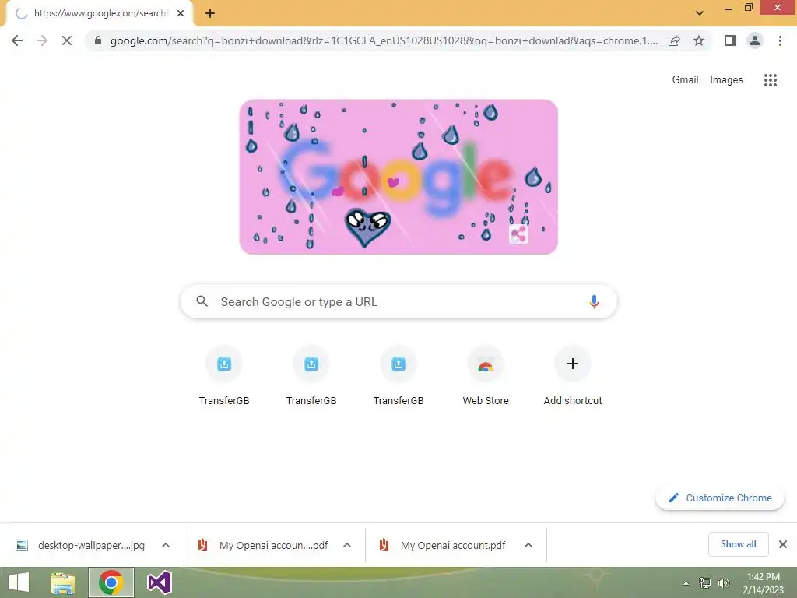The height and width of the screenshot is (598, 797).
Task: Click Customize Chrome
Action: (x=720, y=498)
